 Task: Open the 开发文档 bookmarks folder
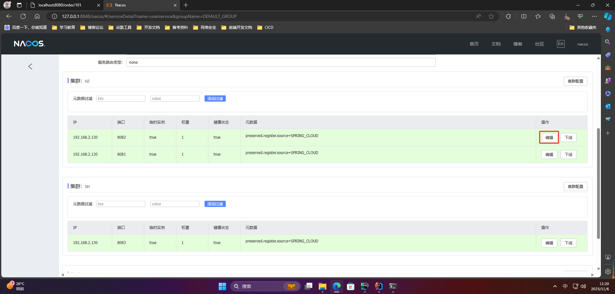click(148, 28)
